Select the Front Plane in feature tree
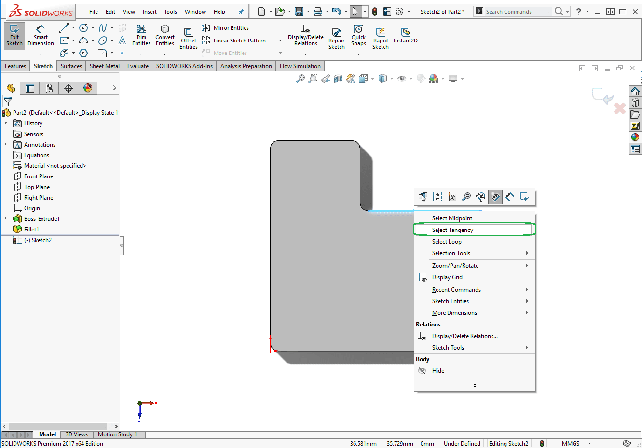 [39, 176]
